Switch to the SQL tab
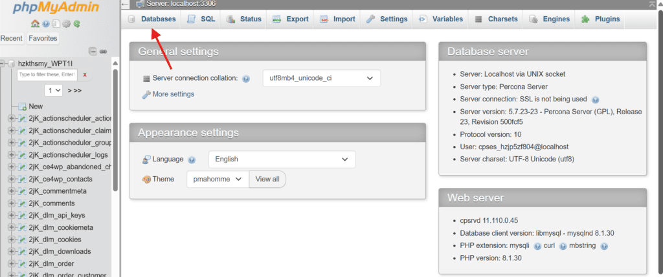 [x=201, y=19]
